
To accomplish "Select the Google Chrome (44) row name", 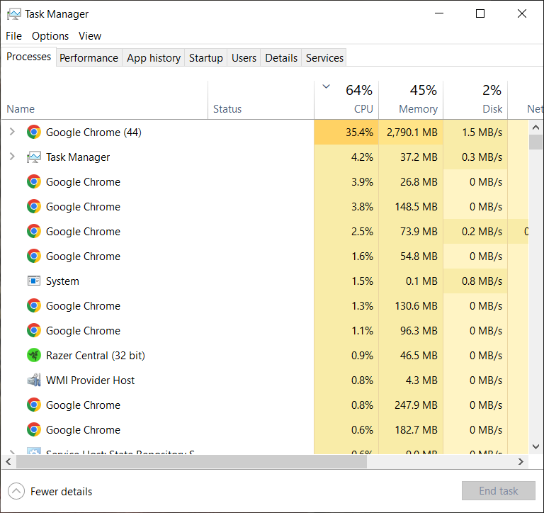I will tap(93, 133).
